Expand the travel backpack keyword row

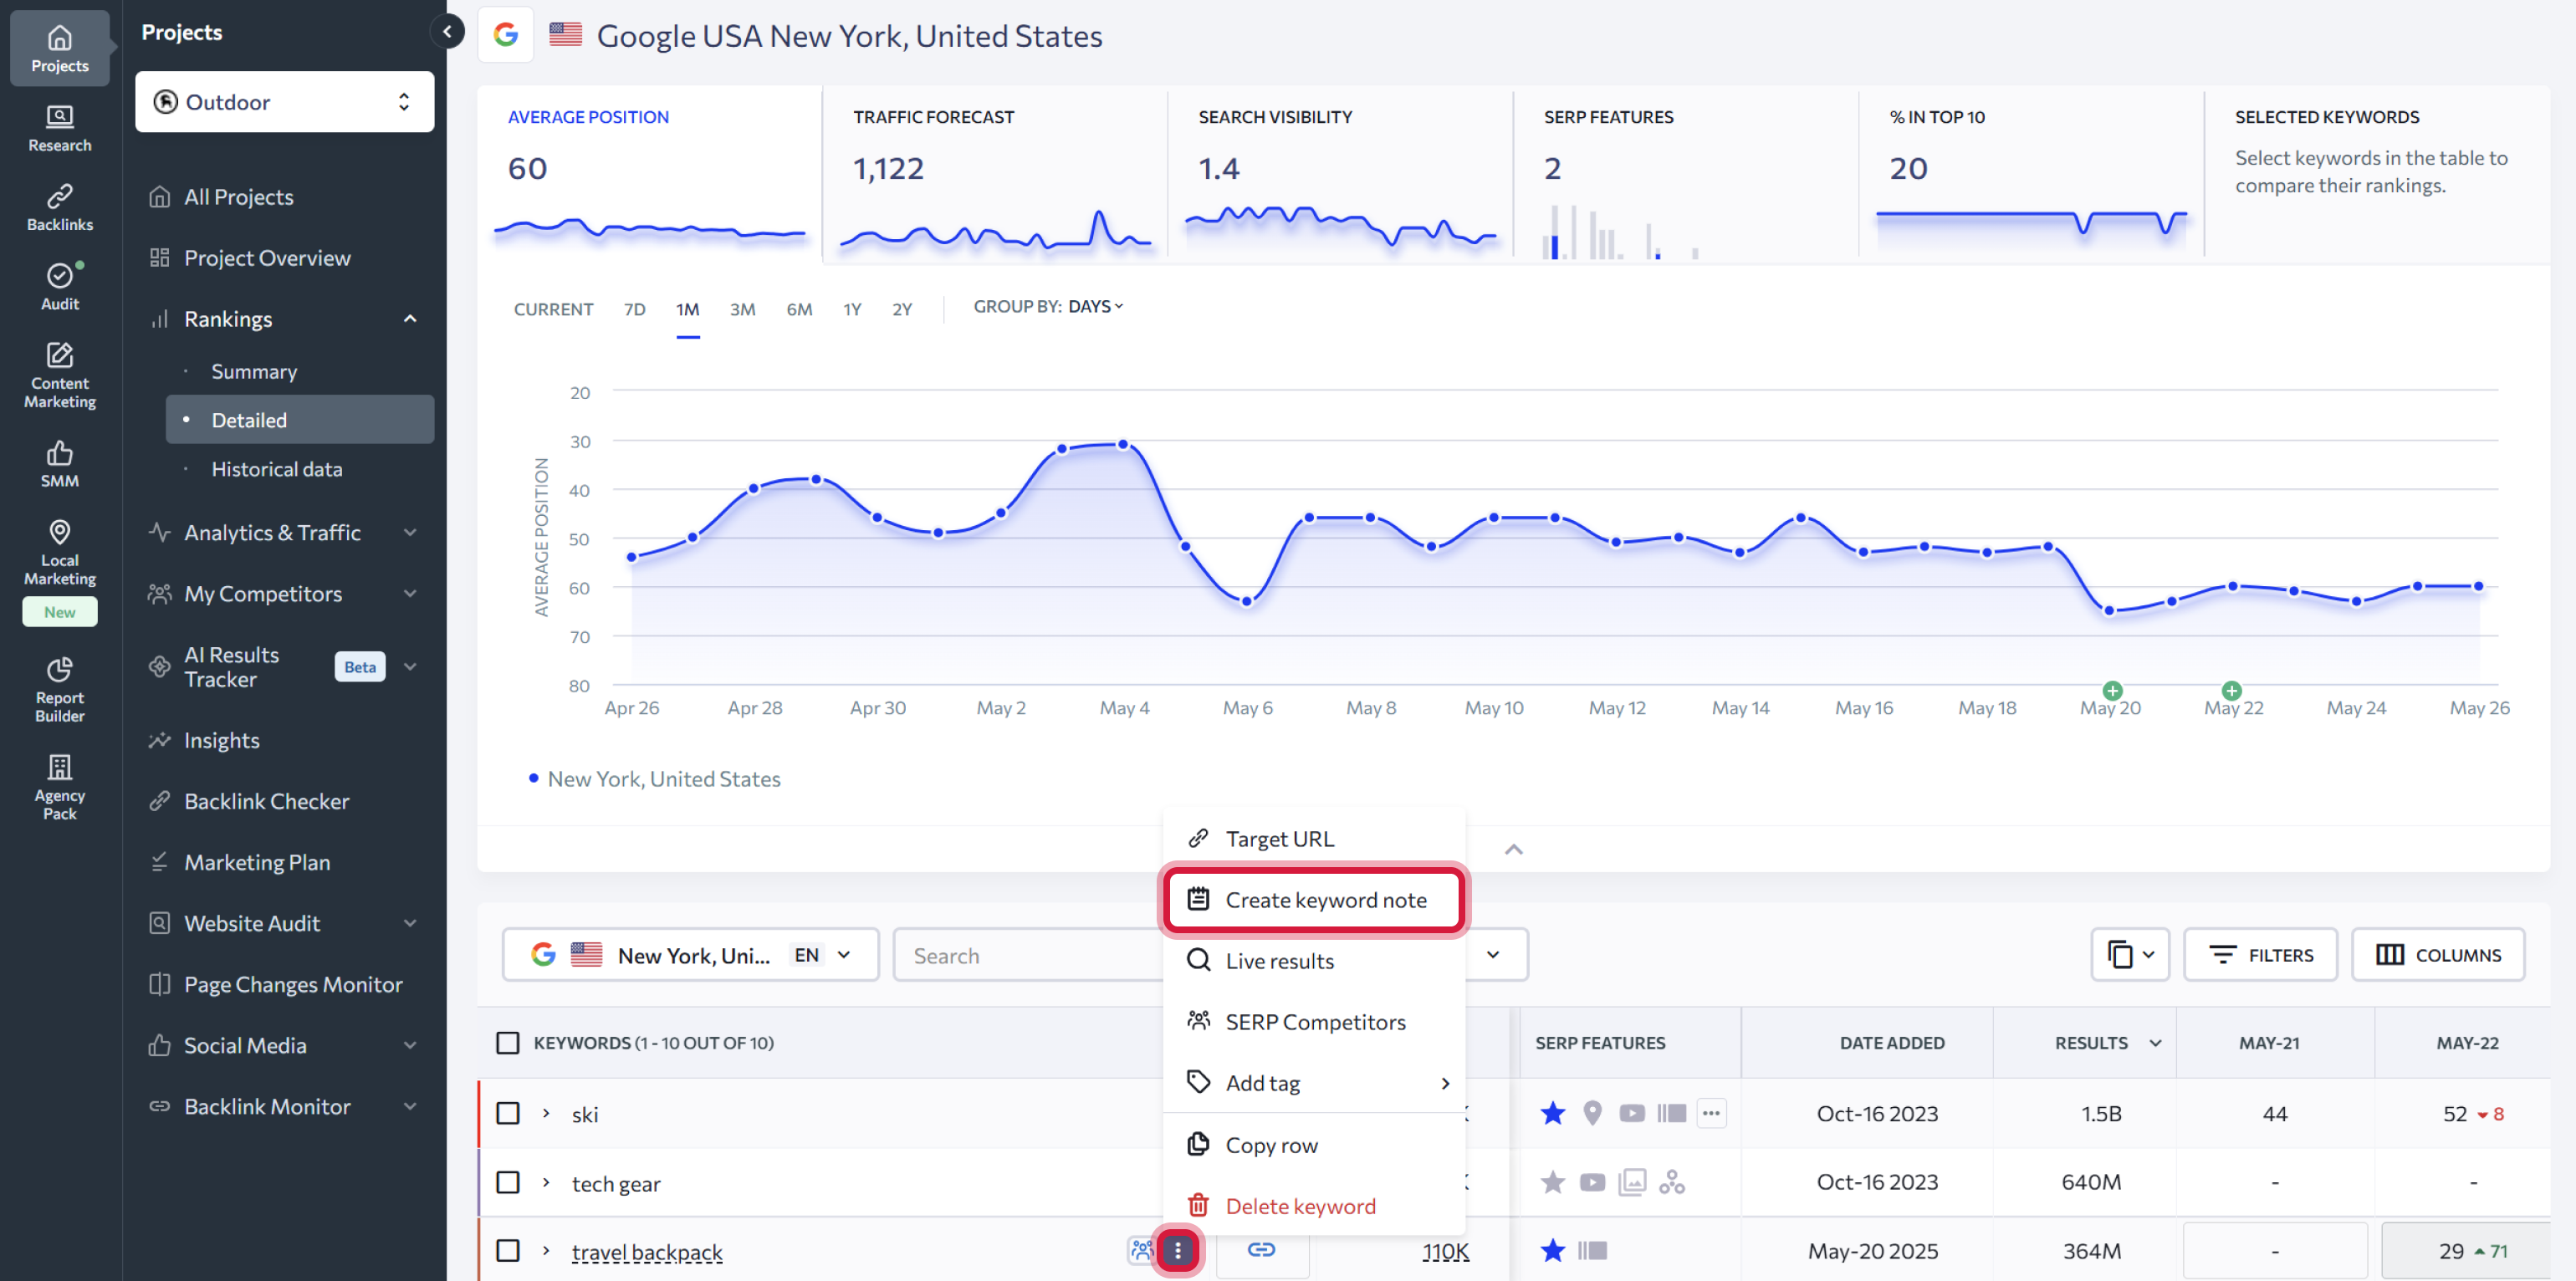click(546, 1250)
